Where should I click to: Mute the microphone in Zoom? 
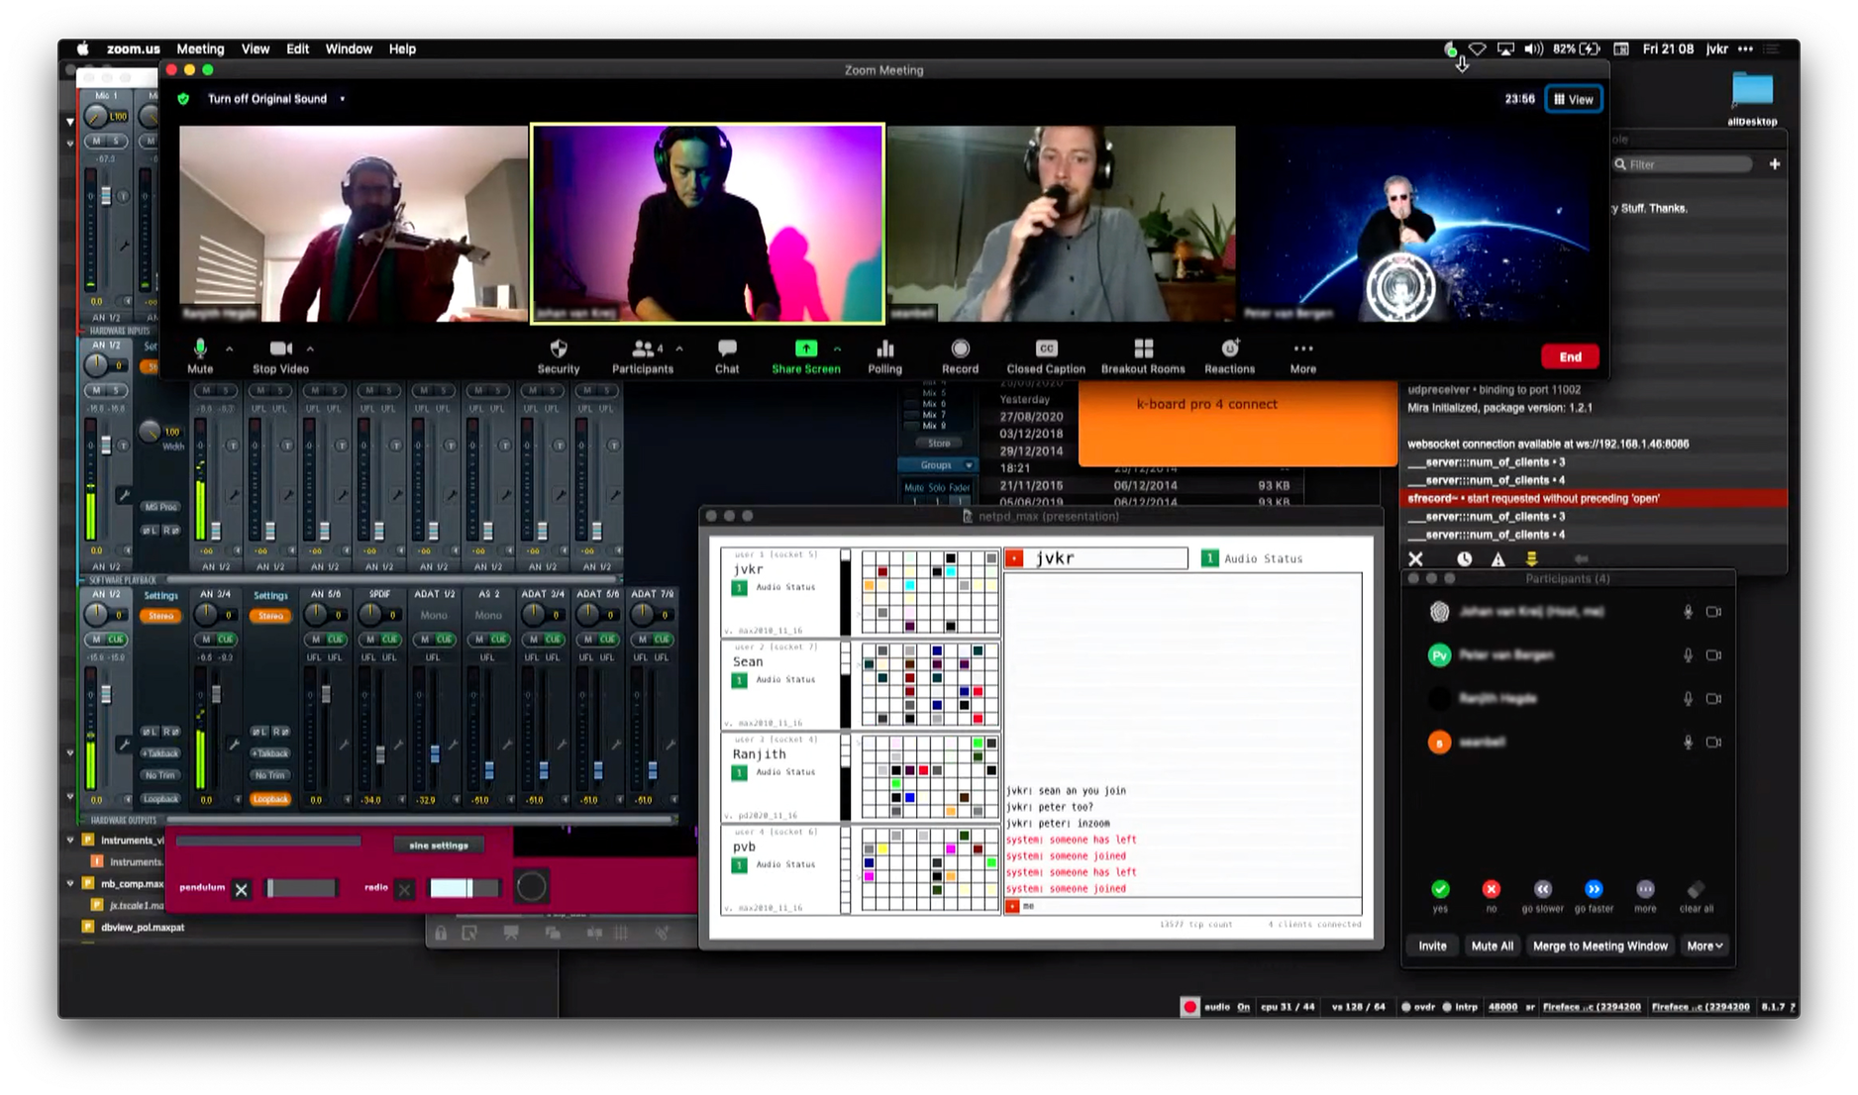click(200, 349)
